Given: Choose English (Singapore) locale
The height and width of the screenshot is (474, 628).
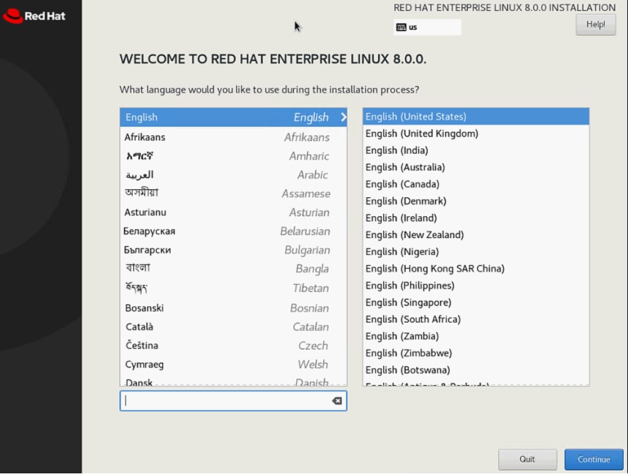Looking at the screenshot, I should click(476, 303).
